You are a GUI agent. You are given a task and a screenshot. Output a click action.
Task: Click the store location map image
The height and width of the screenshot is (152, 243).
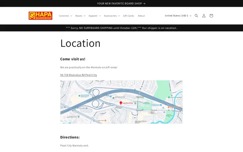click(x=122, y=102)
